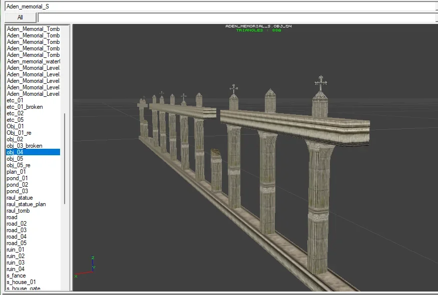This screenshot has height=295, width=438.
Task: Pick the ruin_03 entry
Action: pyautogui.click(x=33, y=263)
